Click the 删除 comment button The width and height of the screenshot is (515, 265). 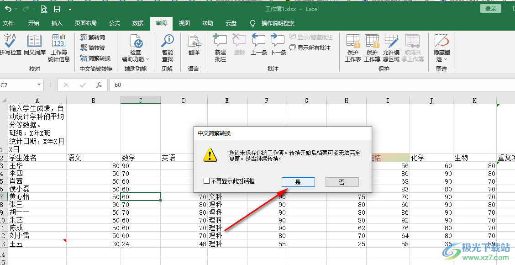click(239, 45)
